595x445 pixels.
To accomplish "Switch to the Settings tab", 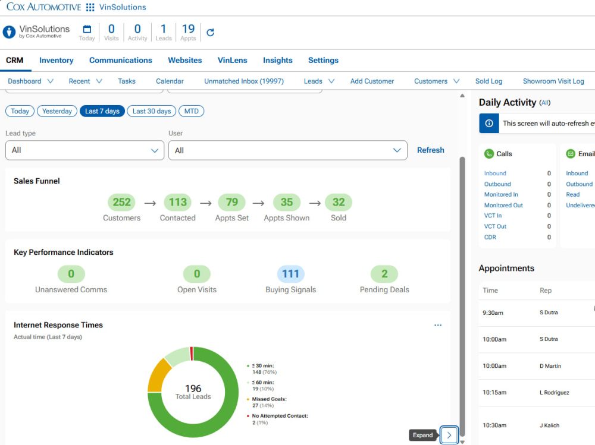I will pyautogui.click(x=323, y=60).
